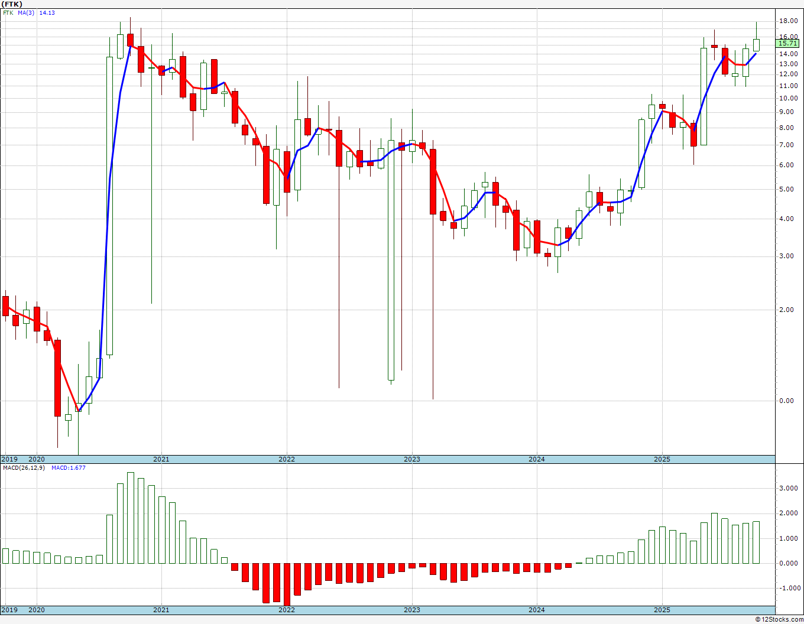Click 2021 on the price chart time axis
The image size is (804, 624).
161,459
